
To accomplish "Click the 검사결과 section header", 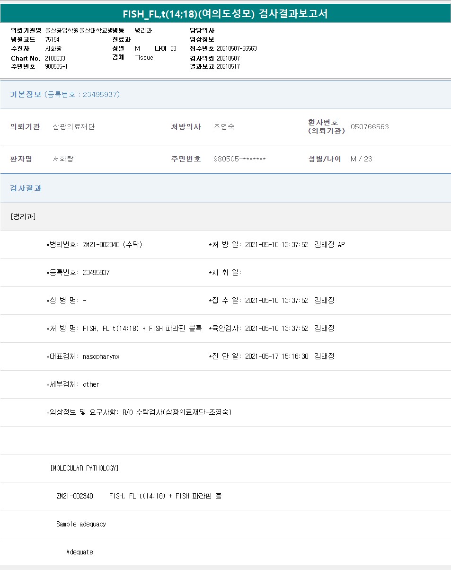I will click(x=26, y=188).
